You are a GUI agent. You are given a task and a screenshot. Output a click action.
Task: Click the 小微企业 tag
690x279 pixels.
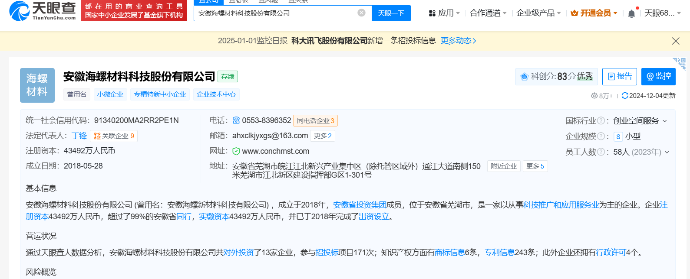[x=110, y=94]
